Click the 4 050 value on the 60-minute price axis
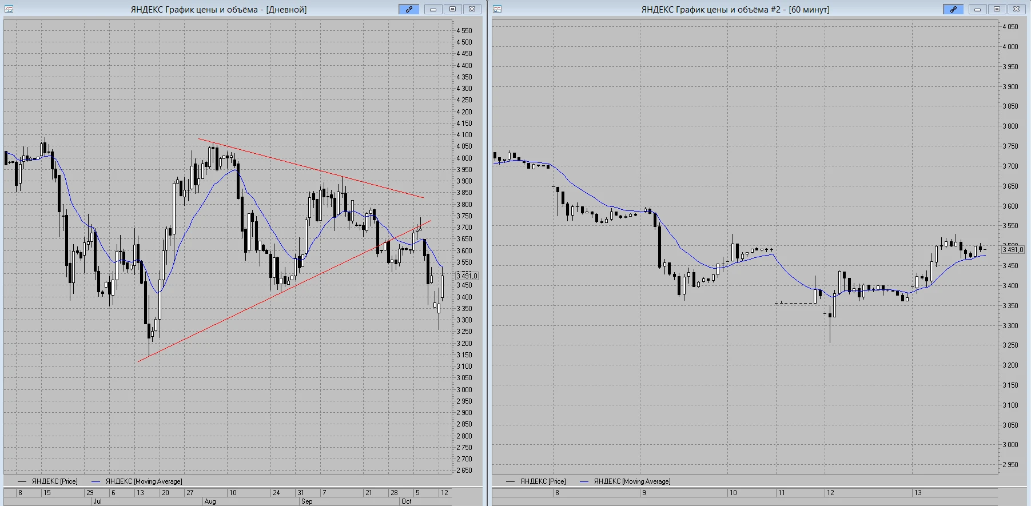1031x506 pixels. pyautogui.click(x=1010, y=27)
